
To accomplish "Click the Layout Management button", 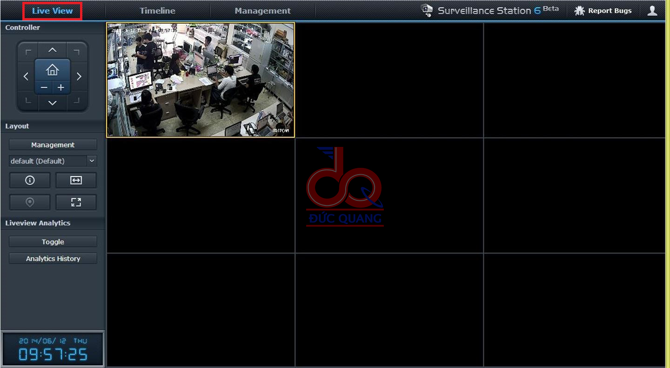I will coord(53,145).
